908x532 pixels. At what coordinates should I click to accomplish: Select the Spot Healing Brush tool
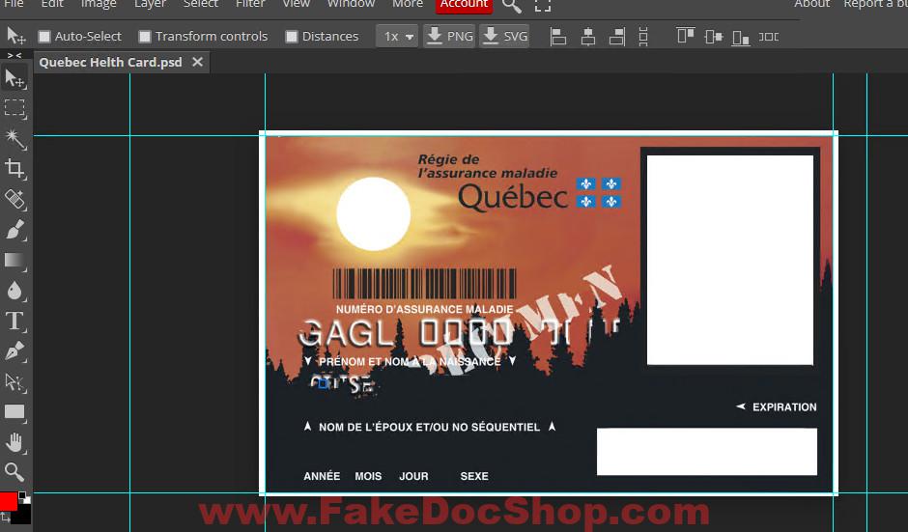pyautogui.click(x=14, y=199)
